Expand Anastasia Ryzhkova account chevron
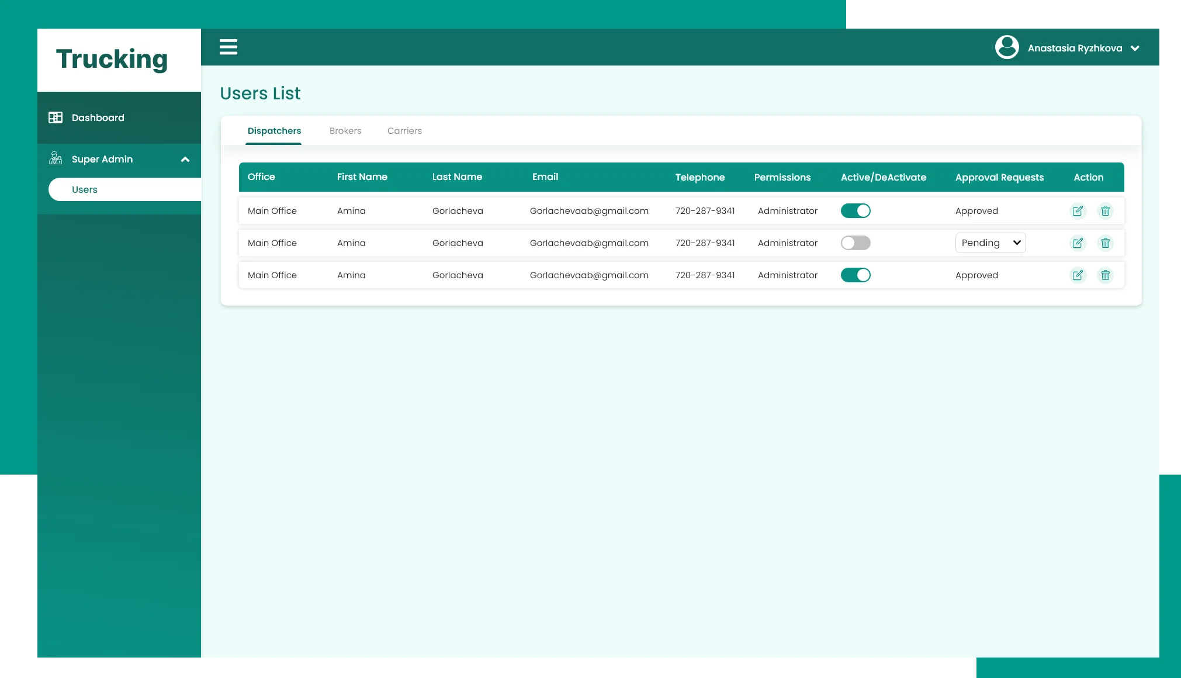This screenshot has width=1181, height=678. (x=1135, y=49)
